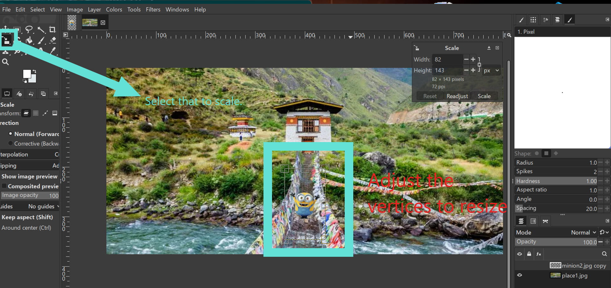
Task: Detach the Scale dialog using eject icon
Action: pos(489,48)
